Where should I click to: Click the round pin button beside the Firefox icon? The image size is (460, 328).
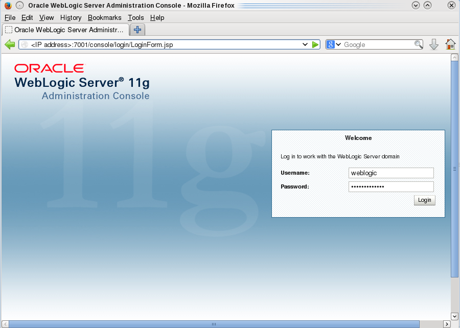19,5
